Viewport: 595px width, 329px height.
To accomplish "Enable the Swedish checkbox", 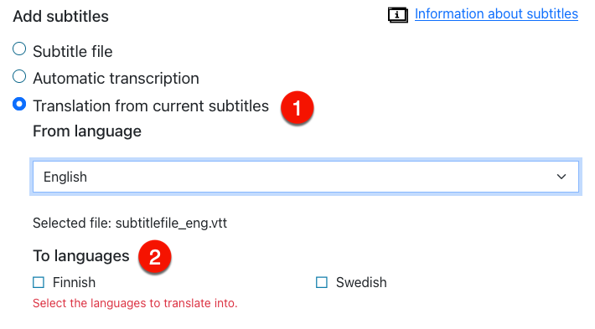I will click(322, 282).
